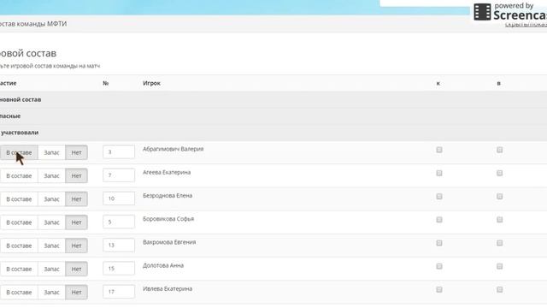Set Ивлева Екатерина to В составе
Viewport: 547px width, 308px height.
point(19,293)
